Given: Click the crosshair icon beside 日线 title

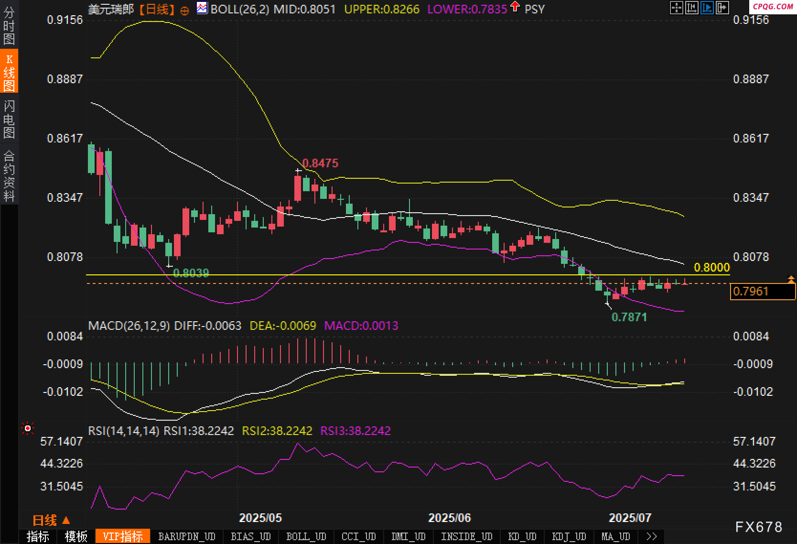Looking at the screenshot, I should point(184,11).
